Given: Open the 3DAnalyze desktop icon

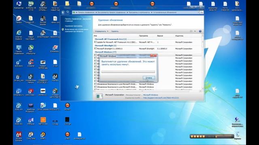Looking at the screenshot, I should pos(55,48).
